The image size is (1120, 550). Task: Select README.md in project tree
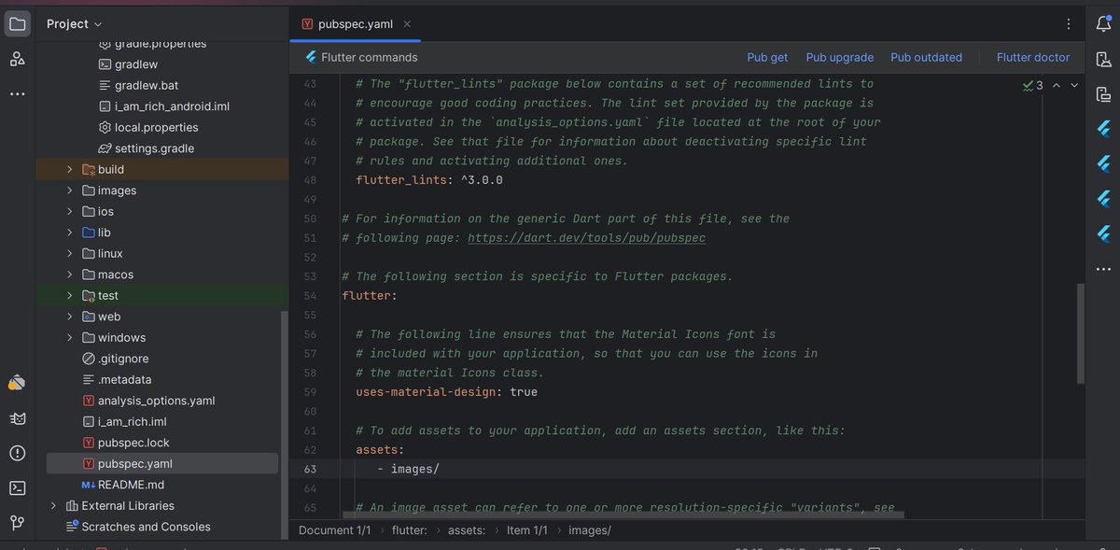tap(131, 486)
